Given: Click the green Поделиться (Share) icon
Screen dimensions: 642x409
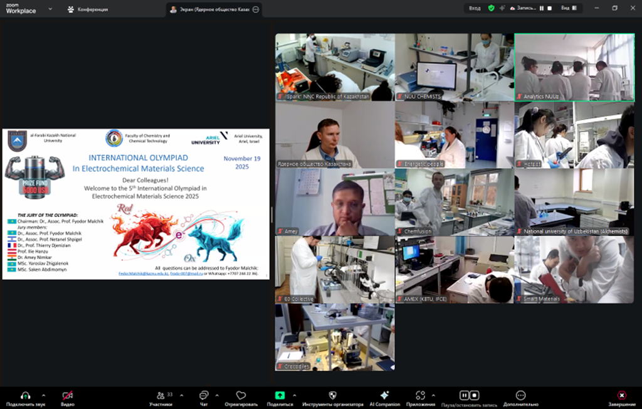Looking at the screenshot, I should tap(280, 395).
